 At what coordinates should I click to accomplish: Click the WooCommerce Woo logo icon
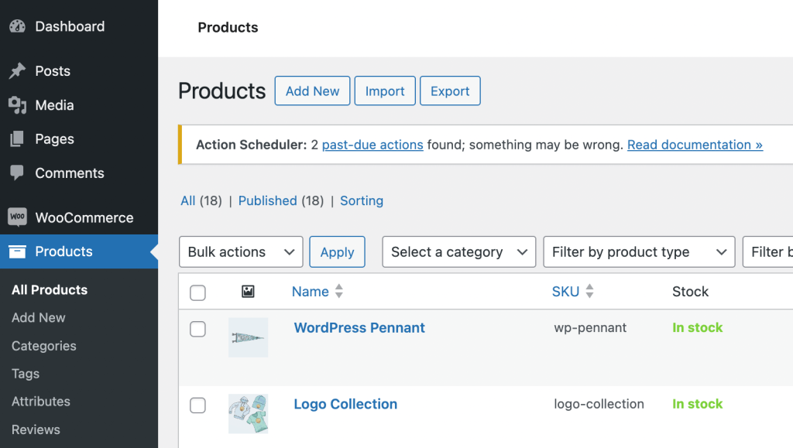coord(17,217)
